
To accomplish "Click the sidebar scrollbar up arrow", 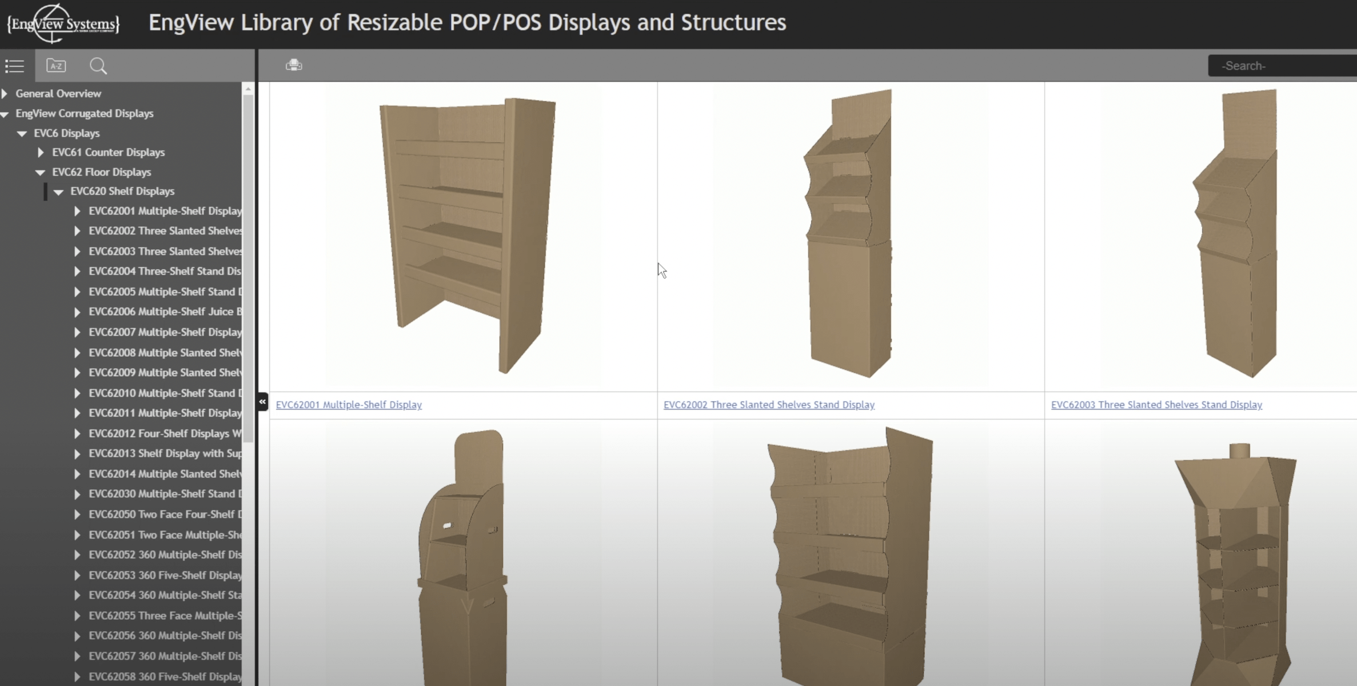I will (x=248, y=89).
